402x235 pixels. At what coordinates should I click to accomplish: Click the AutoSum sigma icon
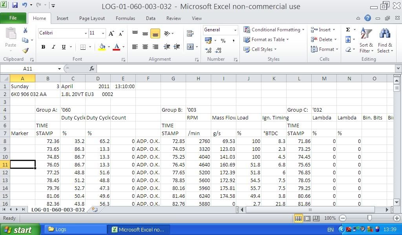pos(348,30)
